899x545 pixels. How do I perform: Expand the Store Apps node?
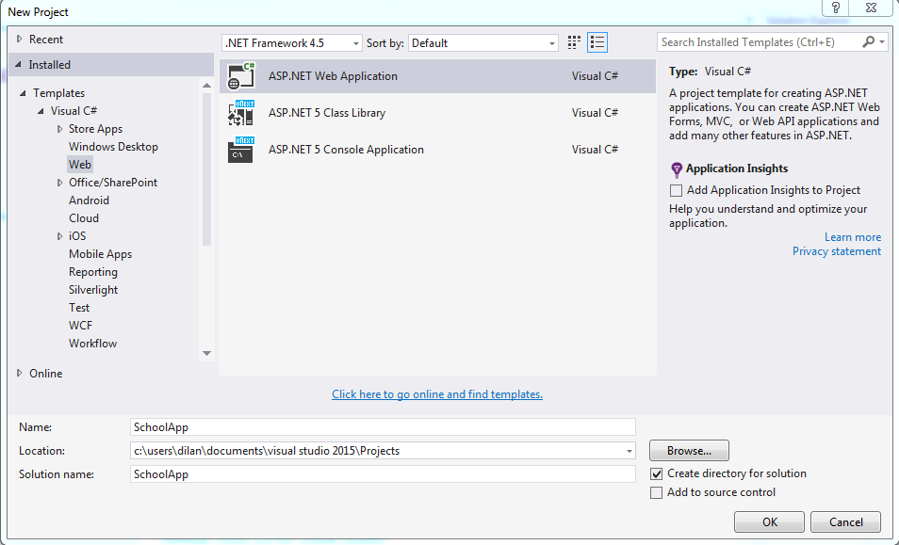point(59,129)
